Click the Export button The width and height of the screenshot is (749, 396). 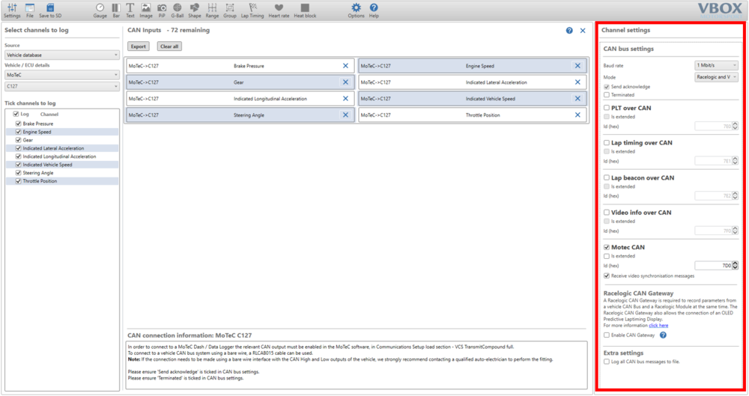139,46
